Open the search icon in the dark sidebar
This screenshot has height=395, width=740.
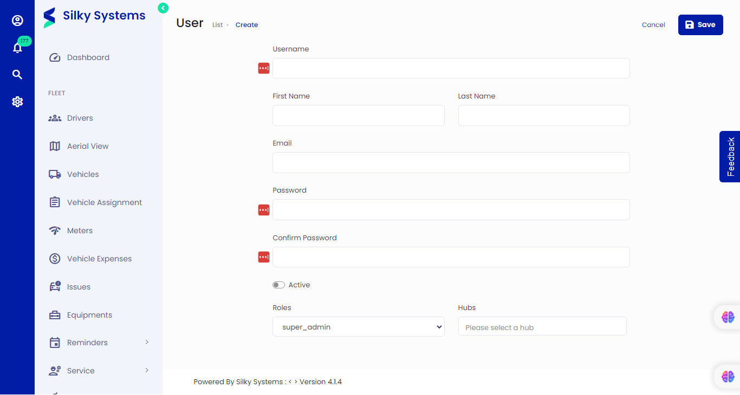17,74
